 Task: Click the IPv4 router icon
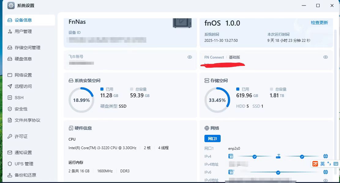click(x=278, y=156)
